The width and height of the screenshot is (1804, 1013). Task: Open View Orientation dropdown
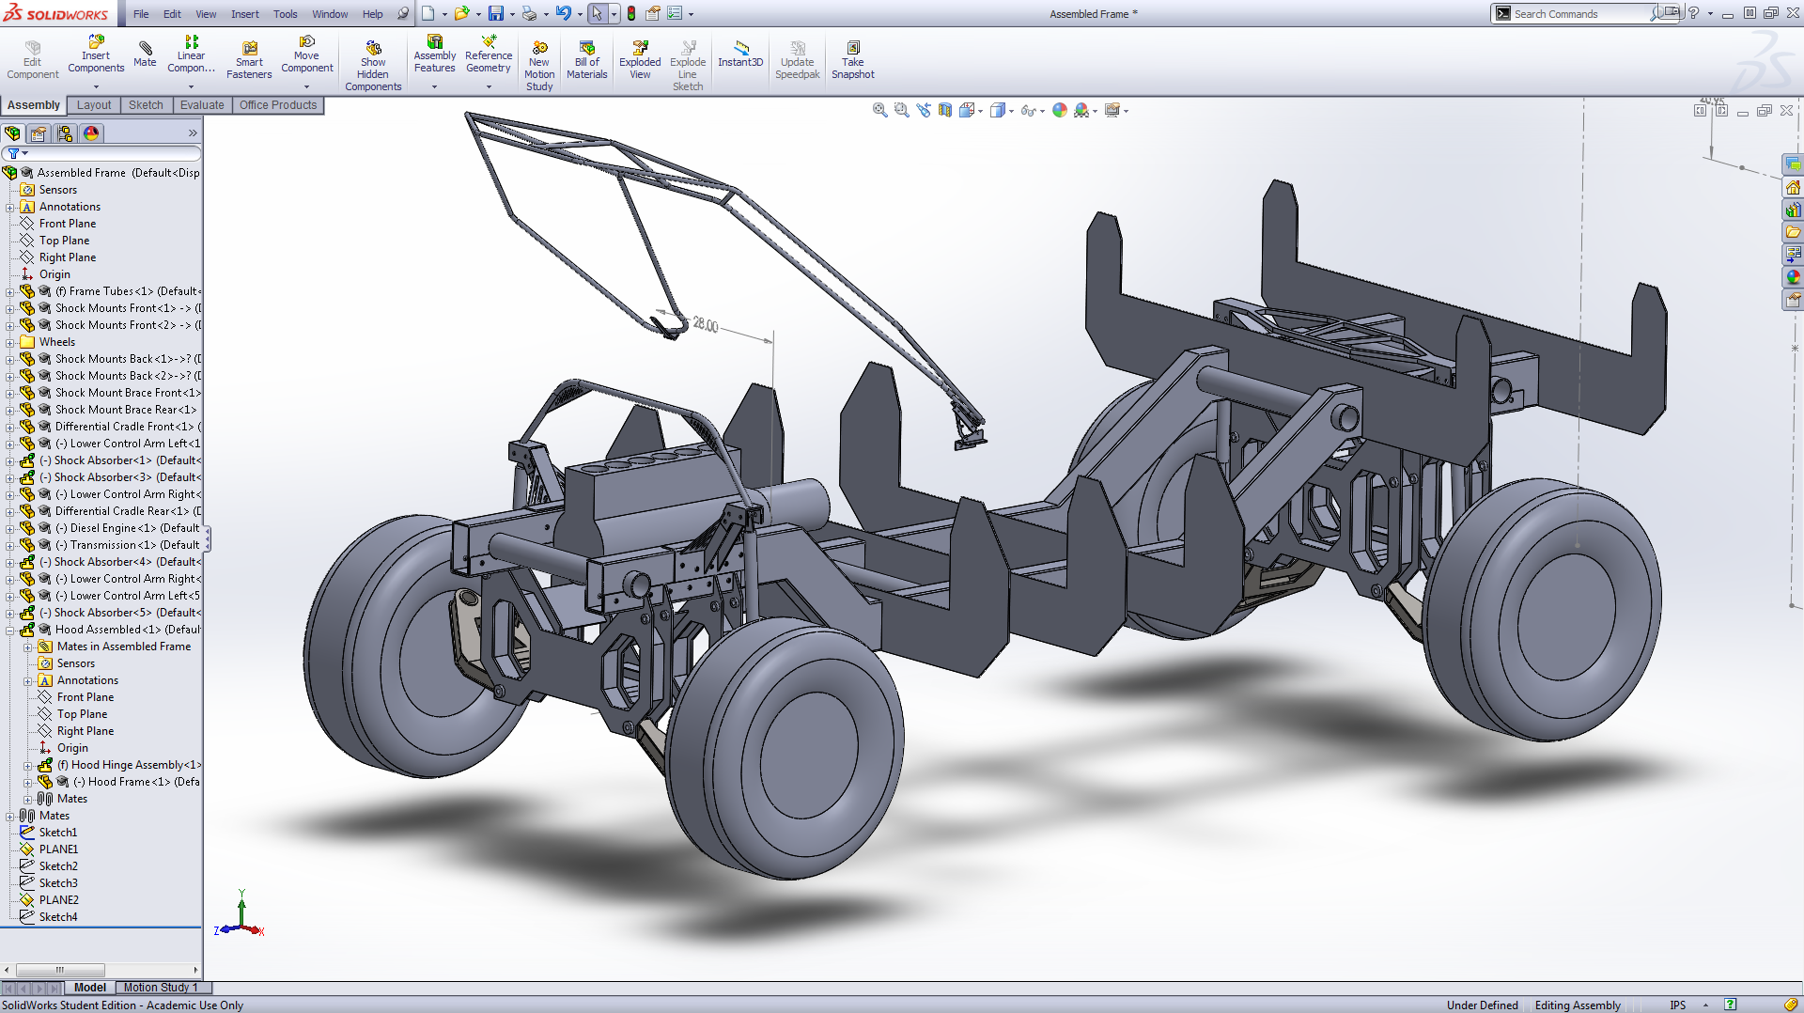pyautogui.click(x=971, y=110)
